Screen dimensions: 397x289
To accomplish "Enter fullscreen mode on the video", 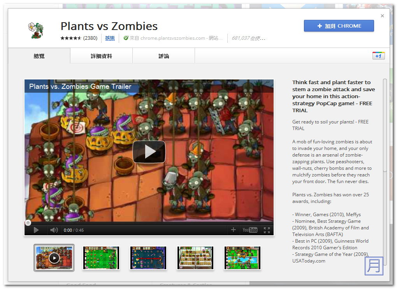I will pos(267,230).
